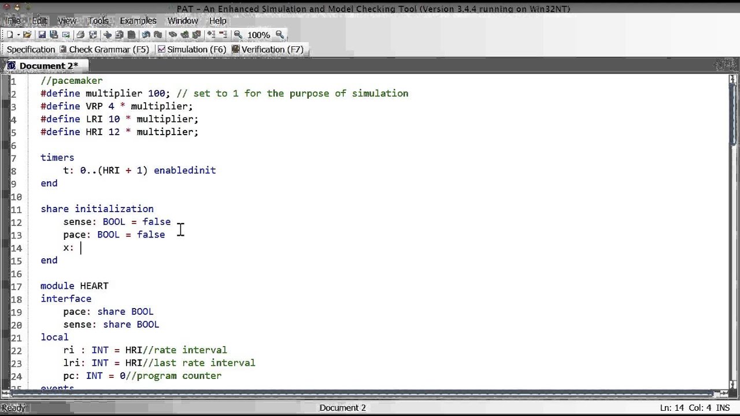Create a new document with New icon

pyautogui.click(x=10, y=35)
